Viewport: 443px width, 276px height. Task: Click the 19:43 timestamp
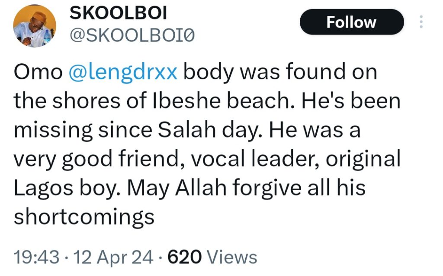pos(36,257)
